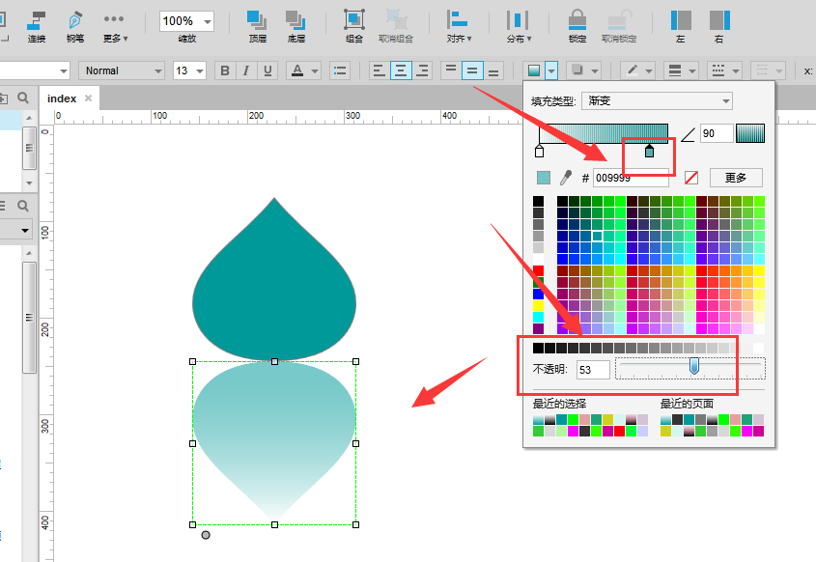The image size is (816, 562).
Task: Click the search icon in libraries panel
Action: [23, 206]
